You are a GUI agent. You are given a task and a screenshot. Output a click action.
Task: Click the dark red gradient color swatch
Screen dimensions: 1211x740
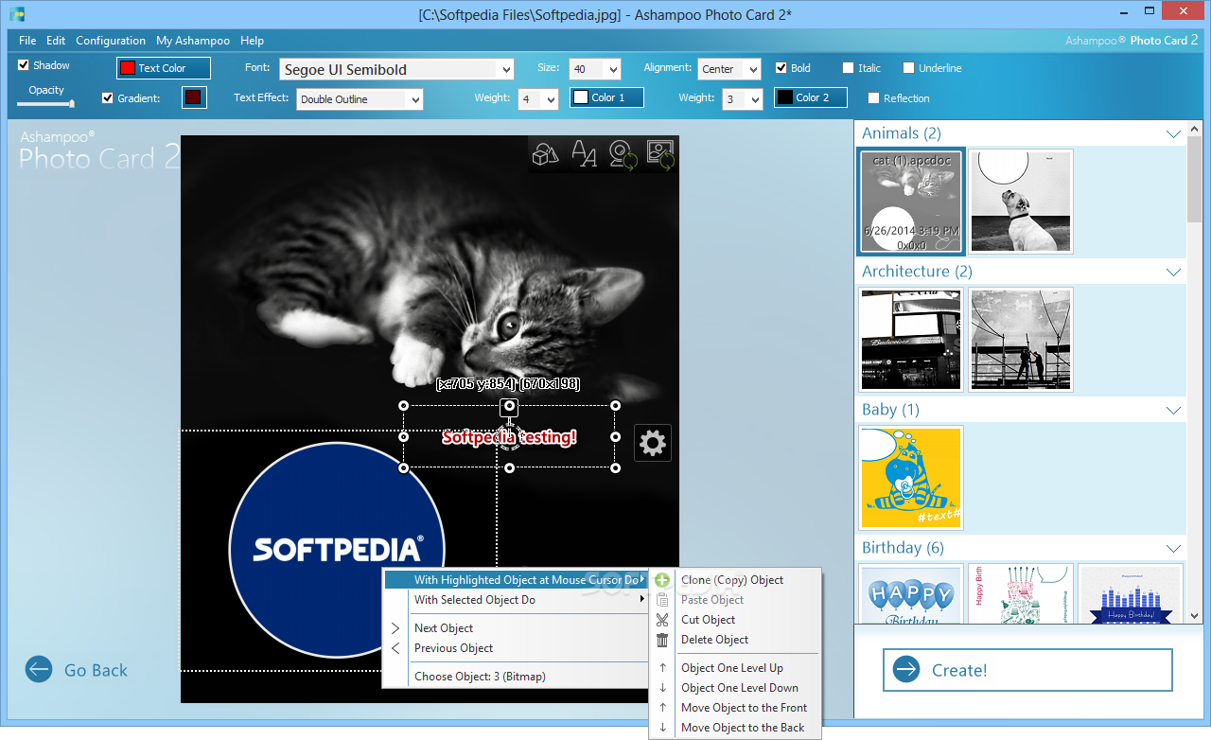(194, 97)
